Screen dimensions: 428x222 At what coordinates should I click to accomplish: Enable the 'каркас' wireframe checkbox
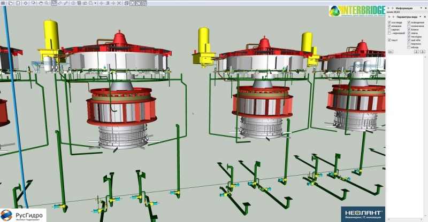point(389,29)
